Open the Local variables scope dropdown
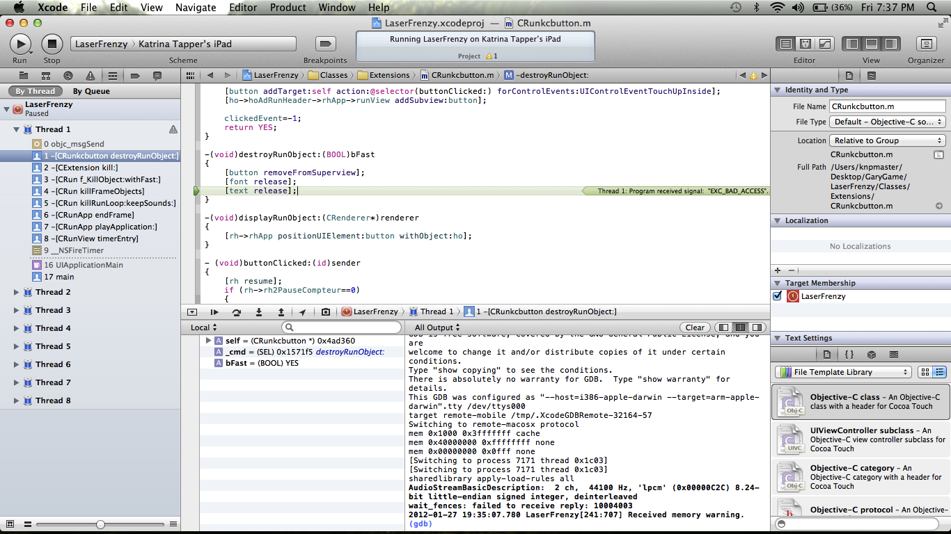 (204, 327)
